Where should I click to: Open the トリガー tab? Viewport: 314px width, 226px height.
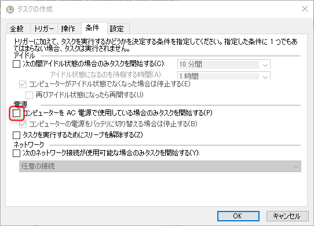44,28
